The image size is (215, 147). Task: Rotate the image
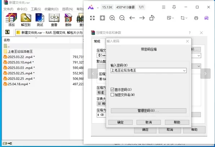point(152,18)
